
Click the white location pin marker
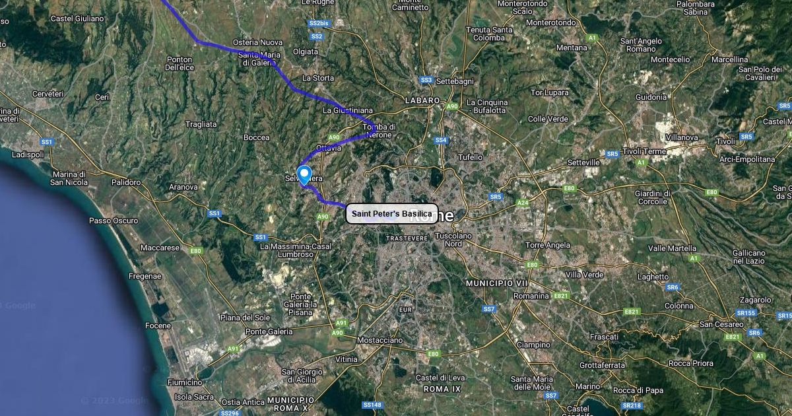[x=304, y=175]
